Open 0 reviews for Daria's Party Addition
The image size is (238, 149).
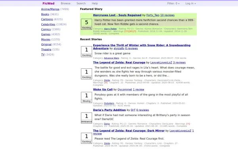tap(143, 110)
